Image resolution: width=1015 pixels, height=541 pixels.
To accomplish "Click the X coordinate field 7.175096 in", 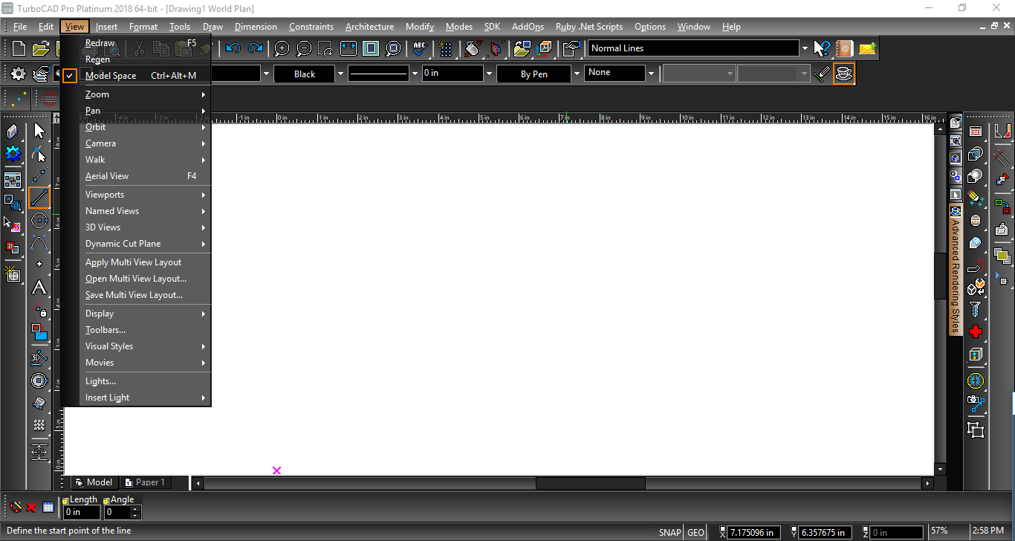I will pos(754,532).
